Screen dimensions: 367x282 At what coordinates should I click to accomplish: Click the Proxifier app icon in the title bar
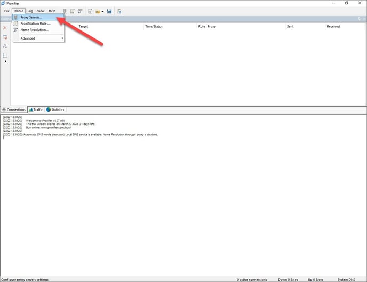[3, 3]
